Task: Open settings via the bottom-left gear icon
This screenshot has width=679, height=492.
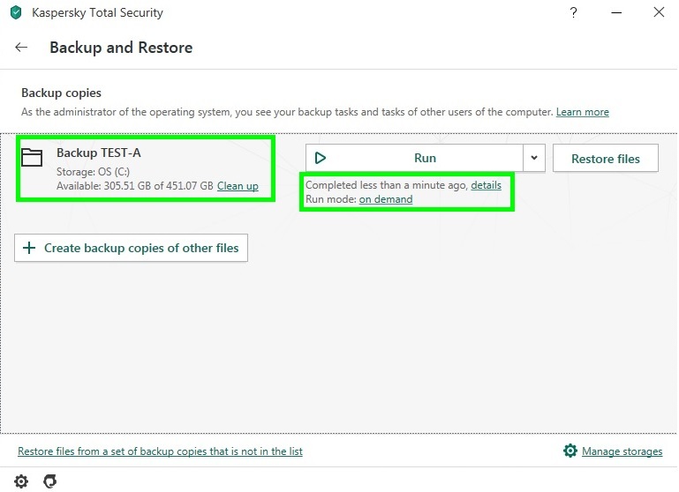Action: pyautogui.click(x=21, y=481)
